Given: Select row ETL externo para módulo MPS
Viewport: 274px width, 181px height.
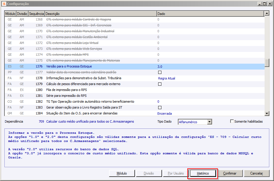Looking at the screenshot, I should pos(134,55).
